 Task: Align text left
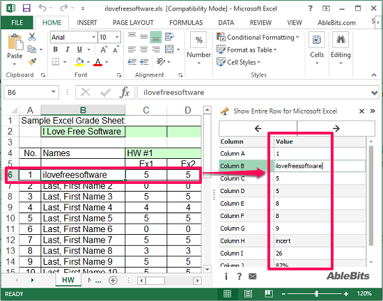132,49
